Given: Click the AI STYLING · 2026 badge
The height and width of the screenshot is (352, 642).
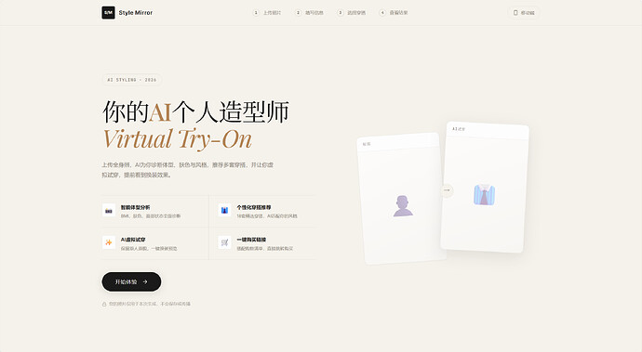Looking at the screenshot, I should 132,80.
